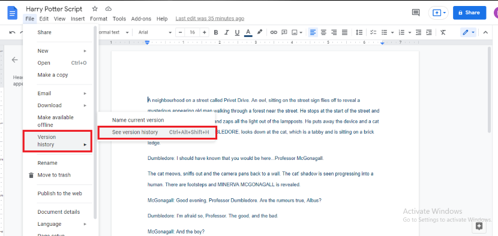Hide the menus with the up chevron
This screenshot has height=236, width=498.
coord(485,32)
